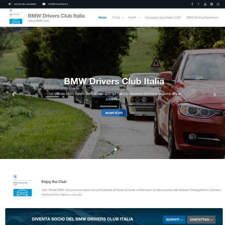Click the hero title BMW Drivers Club Italia
Image resolution: width=225 pixels, height=225 pixels.
pos(114,81)
